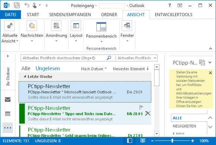Open the Fenster ribbon group

(x=127, y=31)
